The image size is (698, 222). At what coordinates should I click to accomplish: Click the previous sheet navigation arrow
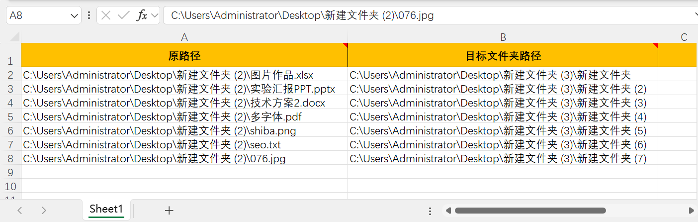20,211
